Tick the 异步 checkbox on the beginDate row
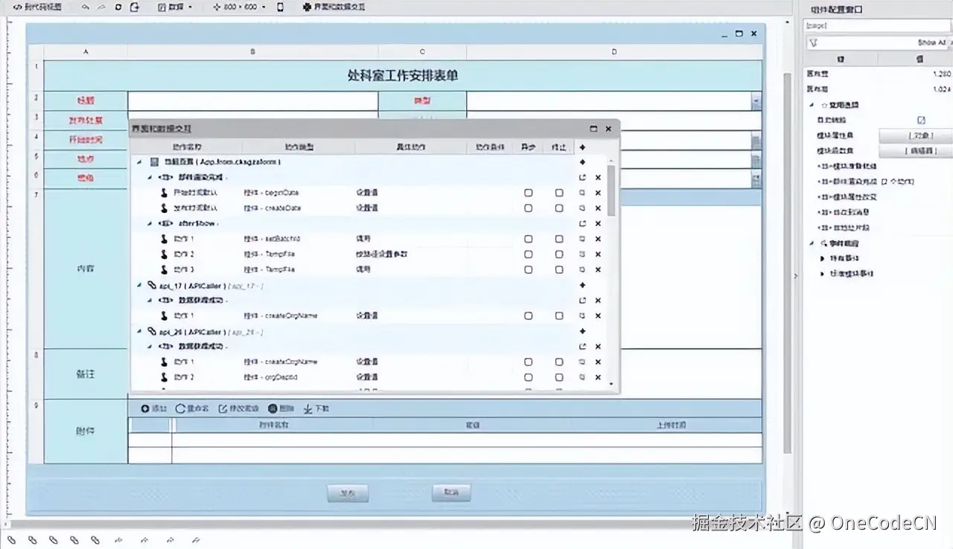The height and width of the screenshot is (549, 953). (x=528, y=193)
